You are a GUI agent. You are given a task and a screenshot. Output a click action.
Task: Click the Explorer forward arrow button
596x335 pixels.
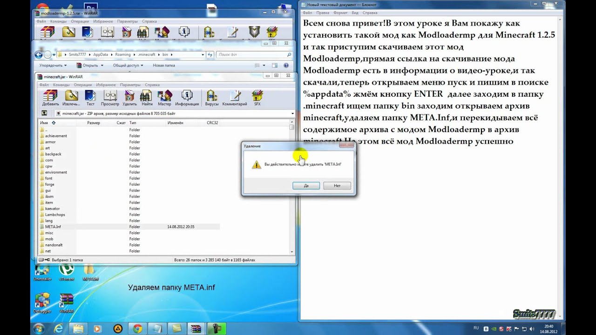click(x=47, y=54)
